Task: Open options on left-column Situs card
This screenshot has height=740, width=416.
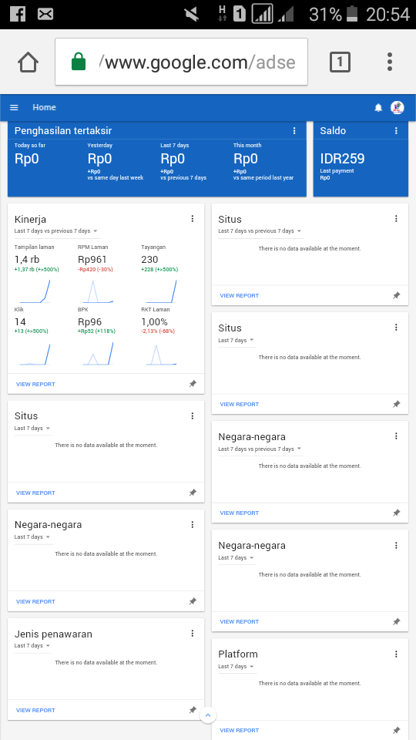Action: [193, 415]
